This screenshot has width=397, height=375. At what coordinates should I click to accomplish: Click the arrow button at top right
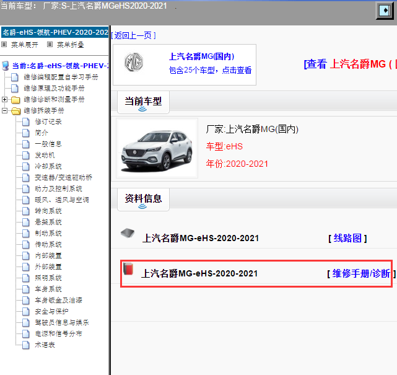385,10
